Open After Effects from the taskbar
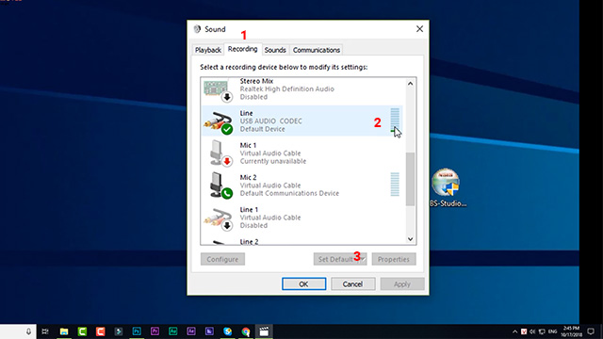The width and height of the screenshot is (603, 339). 191,331
